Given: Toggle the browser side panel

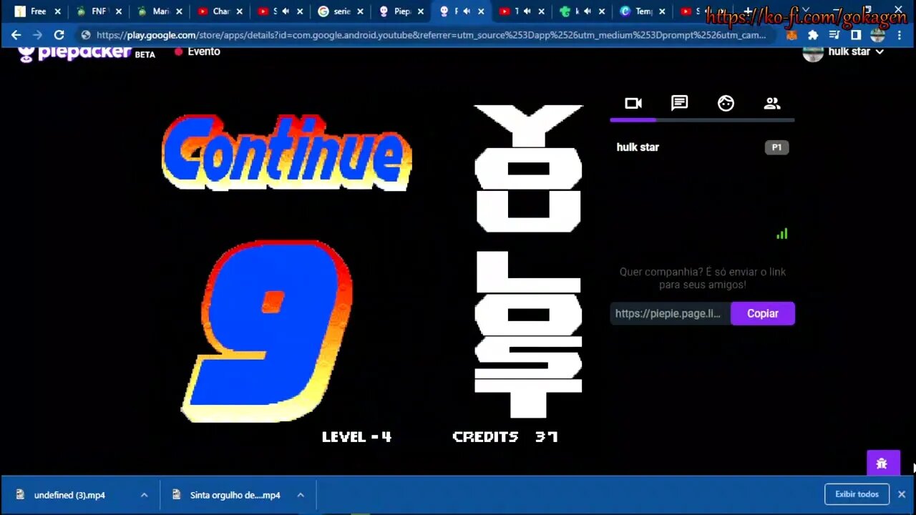Looking at the screenshot, I should [855, 34].
